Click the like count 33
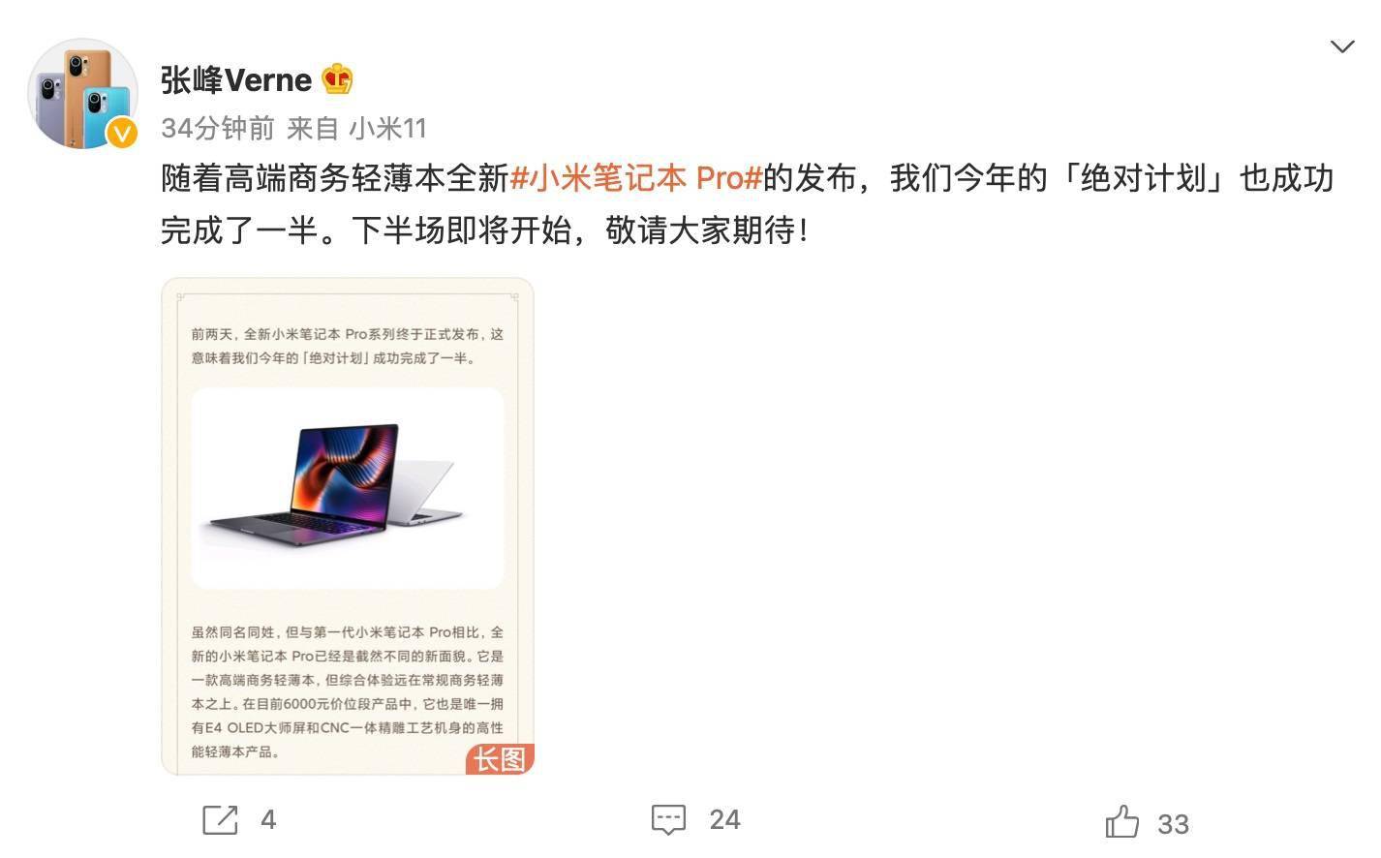 click(1173, 824)
